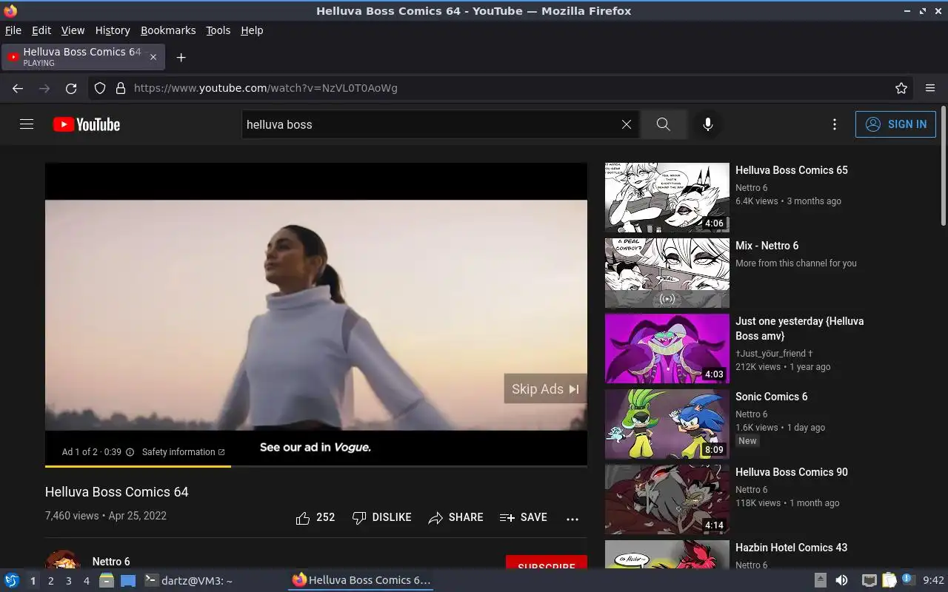Viewport: 948px width, 592px height.
Task: Open the Nettro 6 channel avatar
Action: point(63,561)
